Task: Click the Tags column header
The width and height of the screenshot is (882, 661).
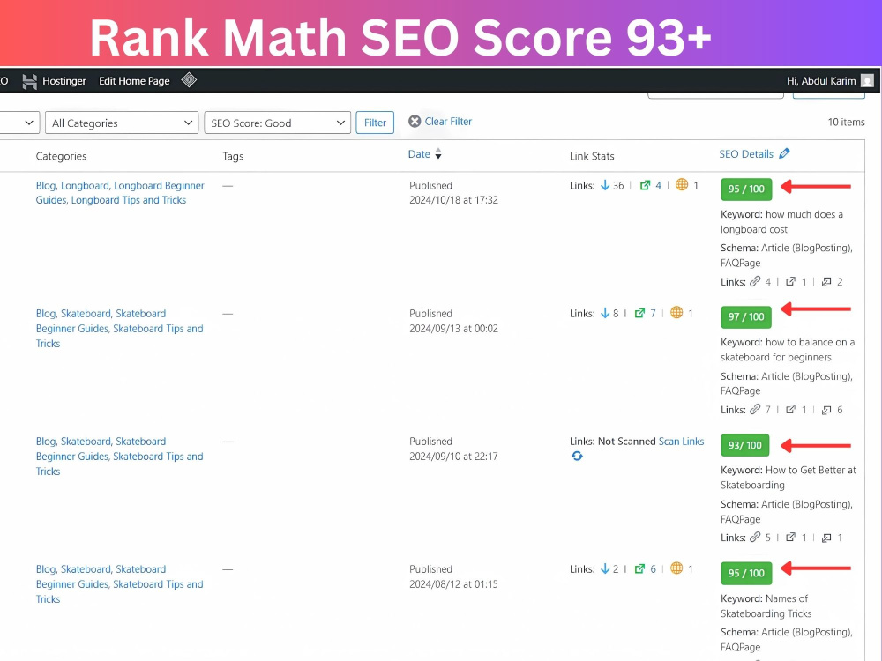Action: (233, 156)
